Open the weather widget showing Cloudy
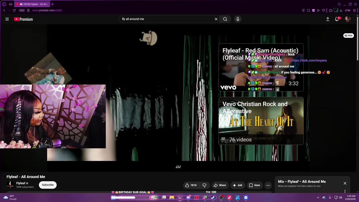Viewport: 359px width, 202px height. coord(10,198)
